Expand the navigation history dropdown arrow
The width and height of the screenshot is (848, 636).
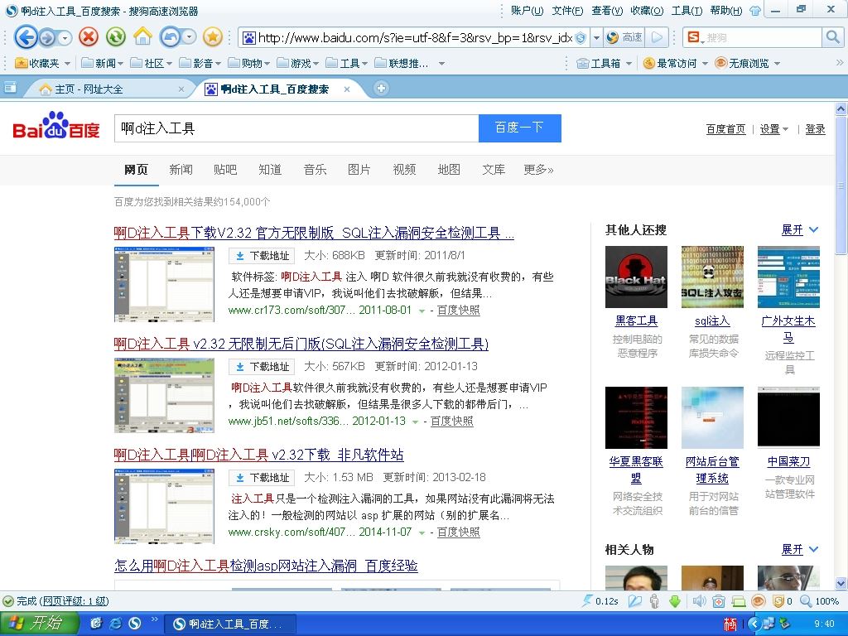click(65, 38)
